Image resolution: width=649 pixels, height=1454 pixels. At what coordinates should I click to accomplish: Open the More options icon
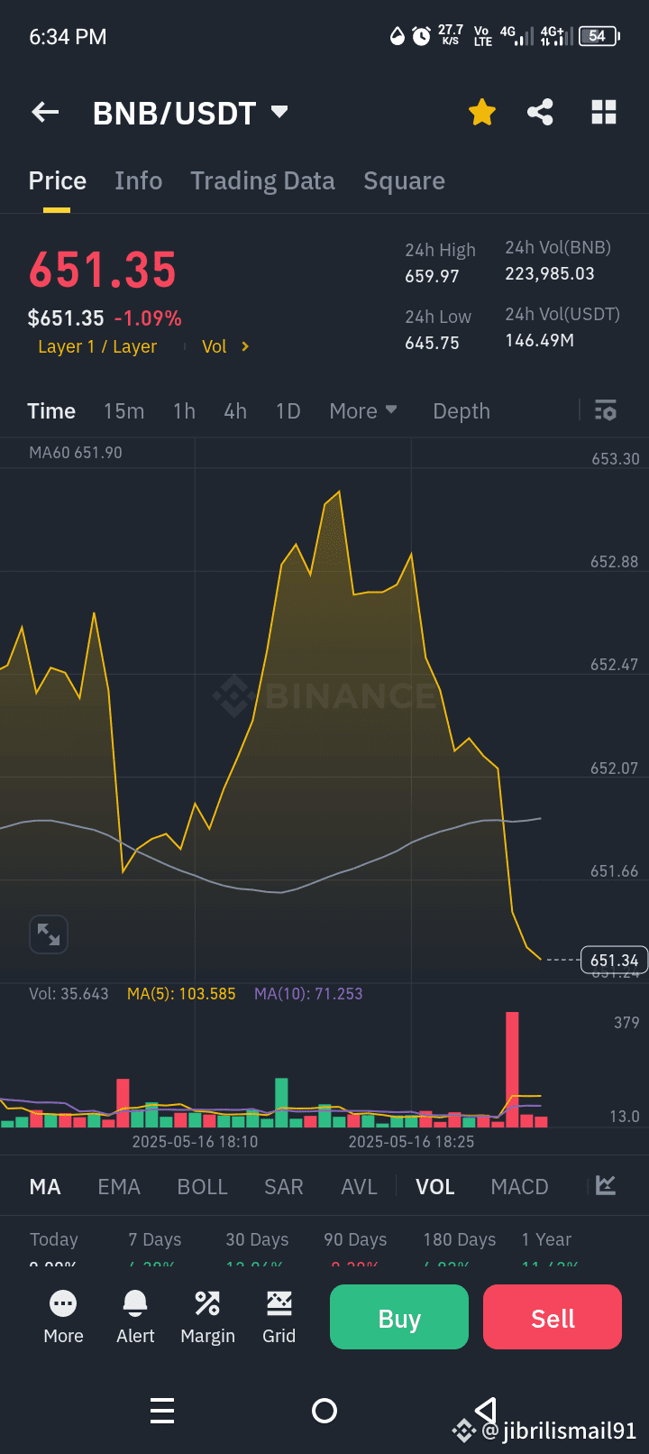click(63, 1317)
